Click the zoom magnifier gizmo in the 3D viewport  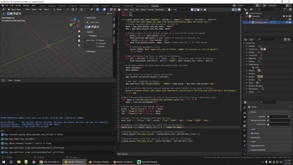79,32
